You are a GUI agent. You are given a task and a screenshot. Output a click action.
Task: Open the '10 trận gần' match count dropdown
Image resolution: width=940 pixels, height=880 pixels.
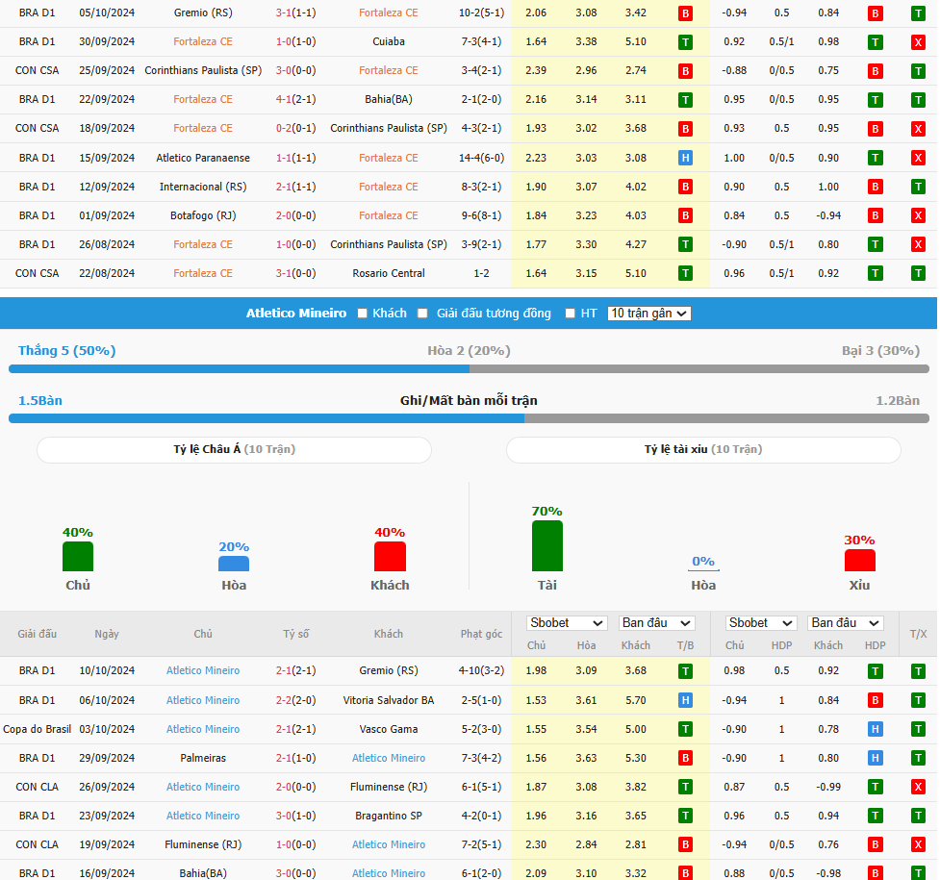click(x=649, y=313)
